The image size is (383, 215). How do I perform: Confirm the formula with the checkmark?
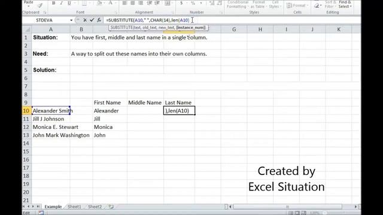[92, 20]
